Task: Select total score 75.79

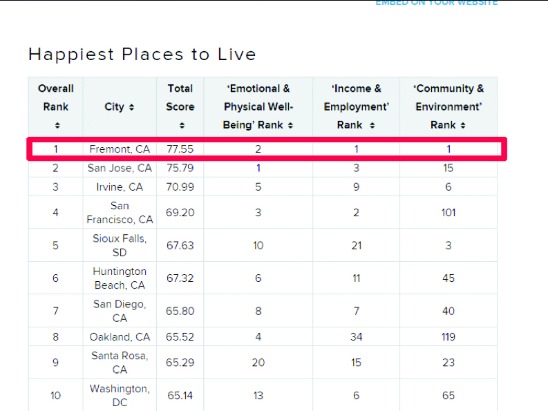Action: 180,168
